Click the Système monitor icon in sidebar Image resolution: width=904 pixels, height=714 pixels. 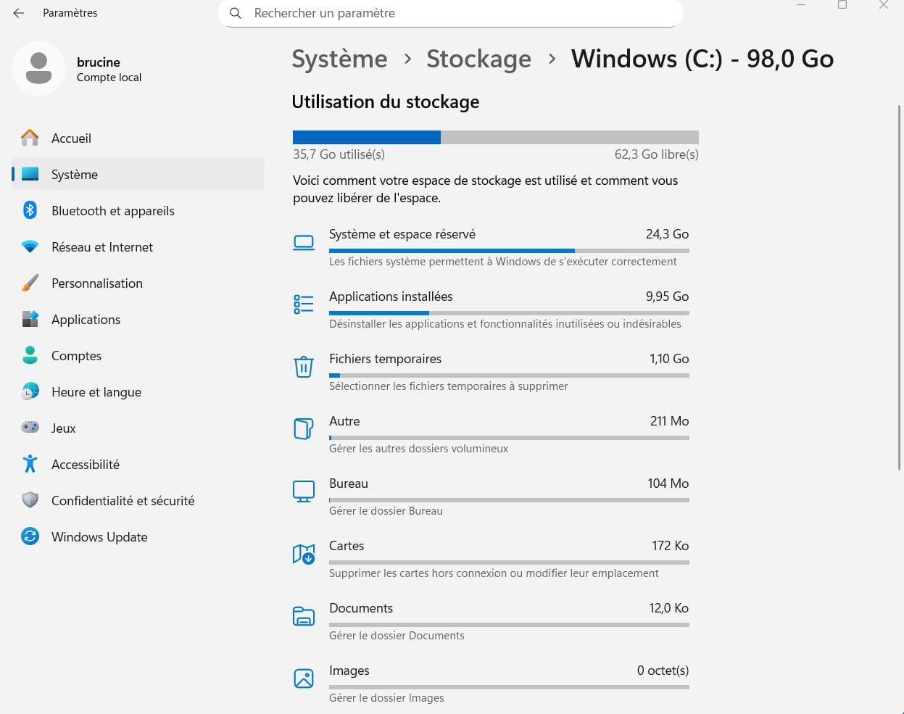pos(30,174)
